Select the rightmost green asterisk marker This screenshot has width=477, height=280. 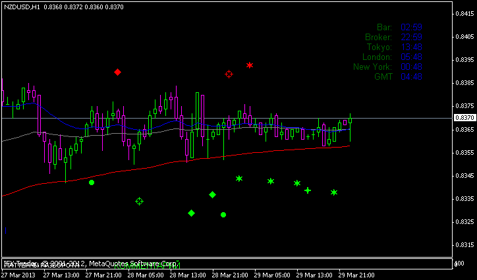[x=334, y=192]
